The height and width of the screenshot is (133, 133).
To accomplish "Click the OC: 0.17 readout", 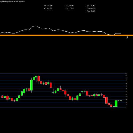I will pos(91,6).
